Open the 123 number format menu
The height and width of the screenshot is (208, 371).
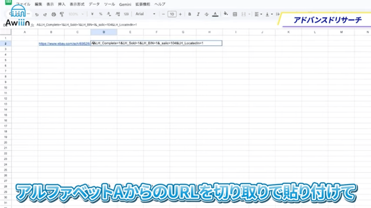(x=126, y=14)
